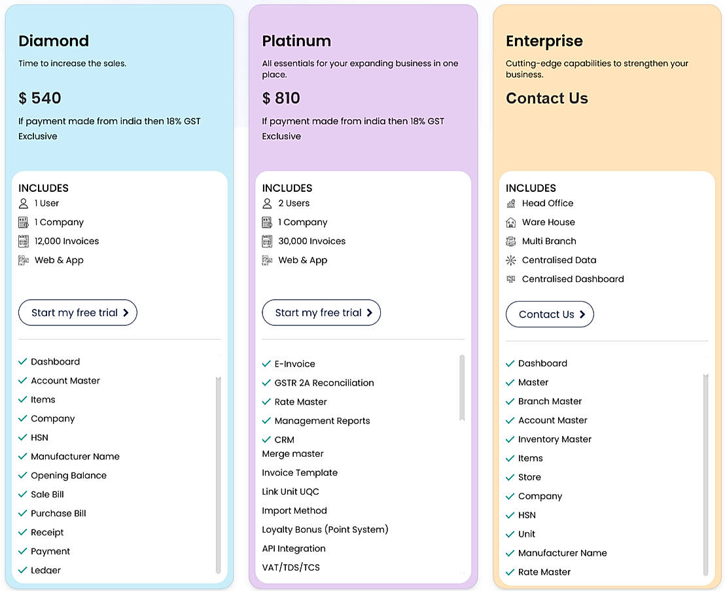
Task: Click the checkmark beside Diamond's Account Master
Action: (23, 381)
